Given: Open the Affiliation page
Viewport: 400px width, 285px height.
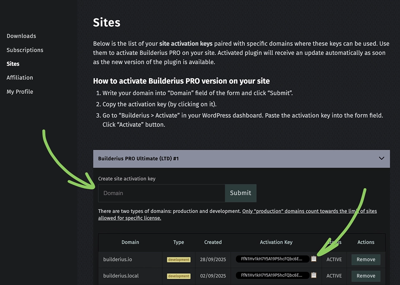Looking at the screenshot, I should pos(20,78).
